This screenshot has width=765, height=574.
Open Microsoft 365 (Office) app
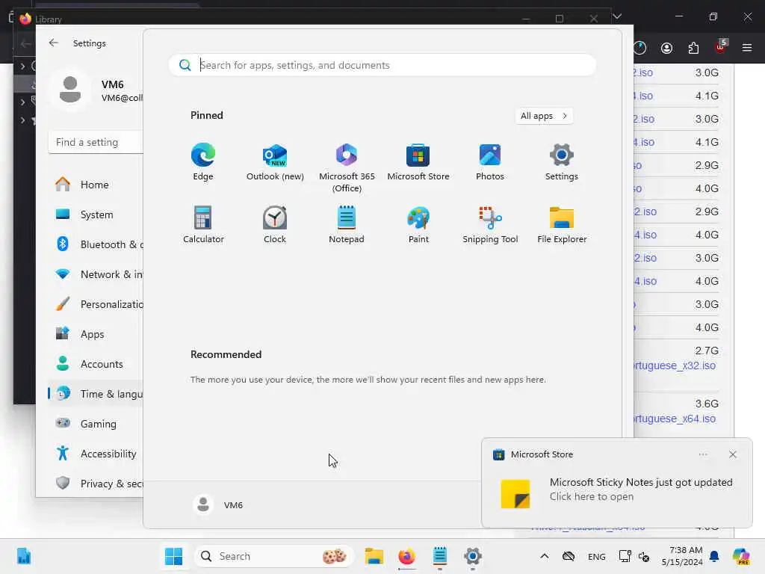(x=347, y=168)
